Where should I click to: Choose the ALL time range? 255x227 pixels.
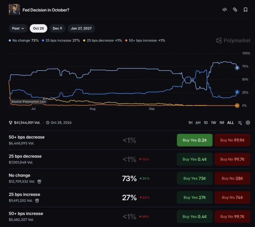tap(230, 122)
